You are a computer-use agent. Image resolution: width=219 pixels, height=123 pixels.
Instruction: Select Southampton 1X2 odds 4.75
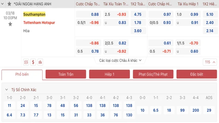[138, 14]
